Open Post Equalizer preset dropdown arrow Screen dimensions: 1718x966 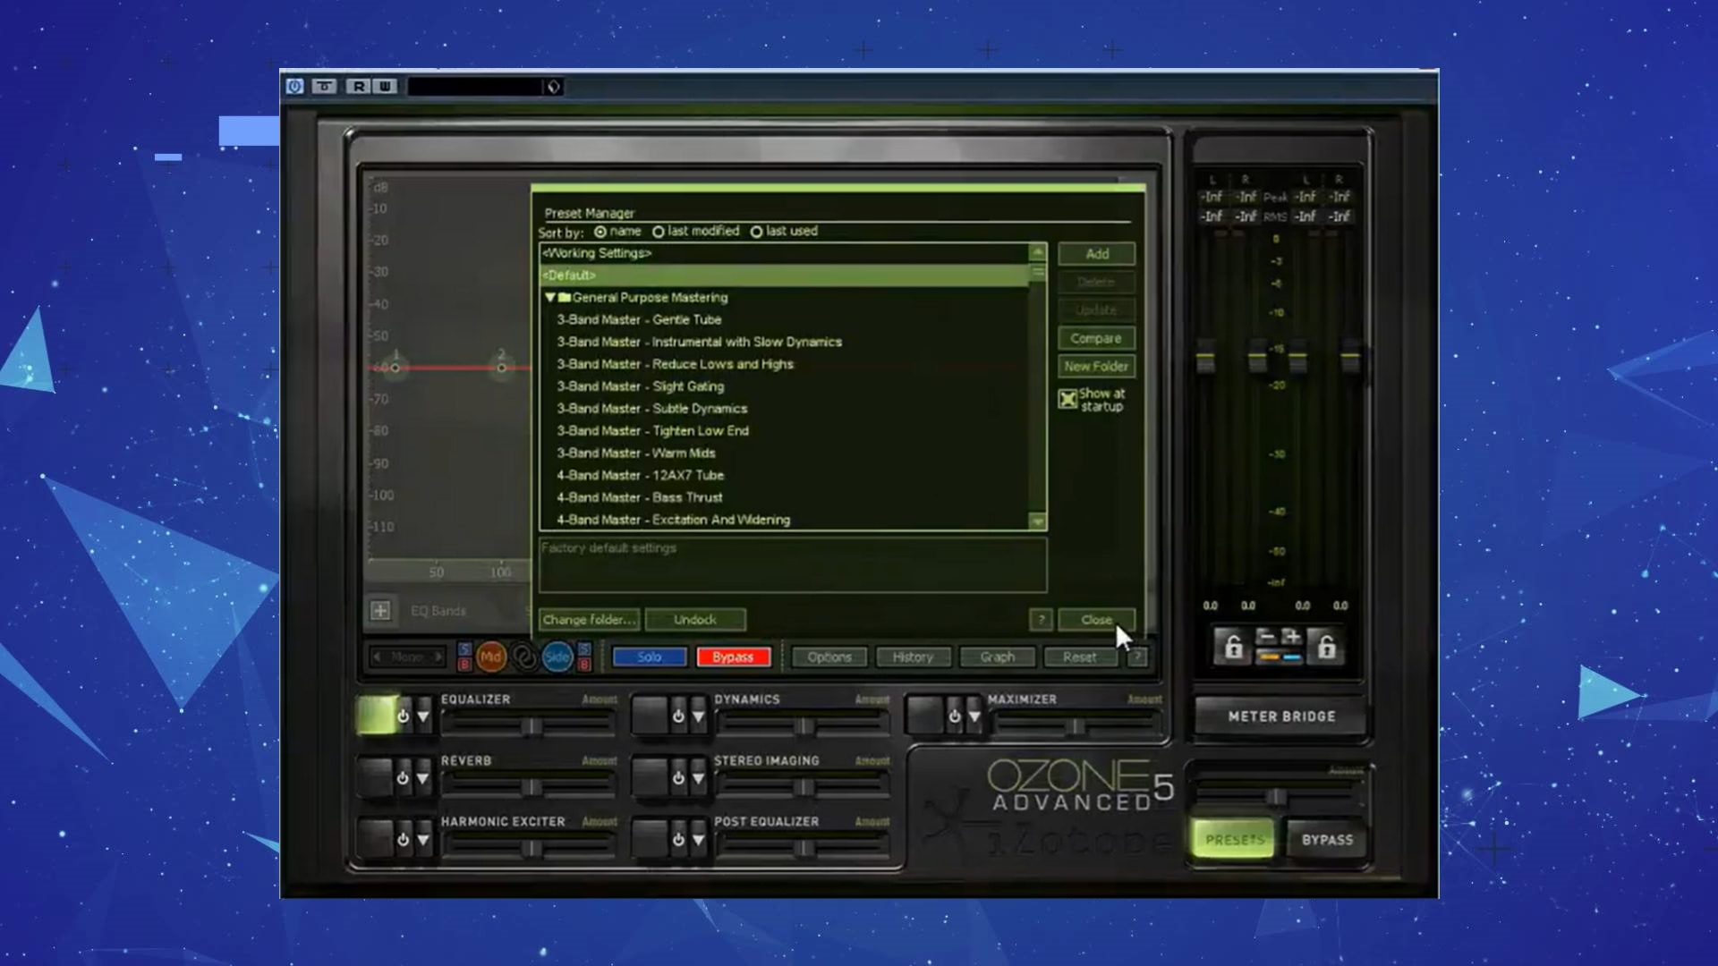point(699,840)
